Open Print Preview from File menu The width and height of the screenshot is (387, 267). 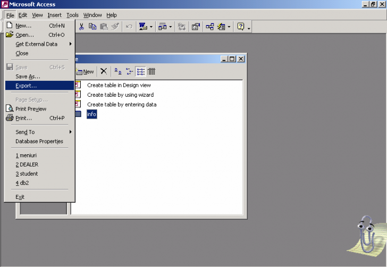30,109
